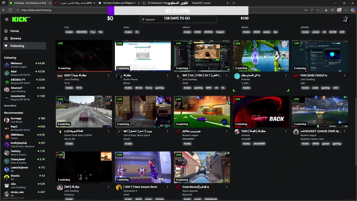Open options for the Ghost_0N GTA stream
The width and height of the screenshot is (357, 201).
pyautogui.click(x=108, y=131)
